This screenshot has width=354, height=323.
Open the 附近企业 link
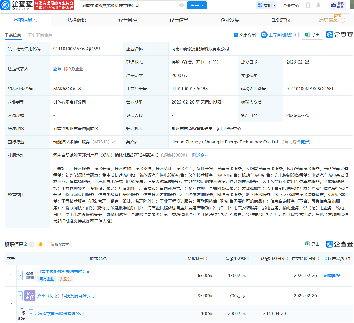pyautogui.click(x=200, y=155)
